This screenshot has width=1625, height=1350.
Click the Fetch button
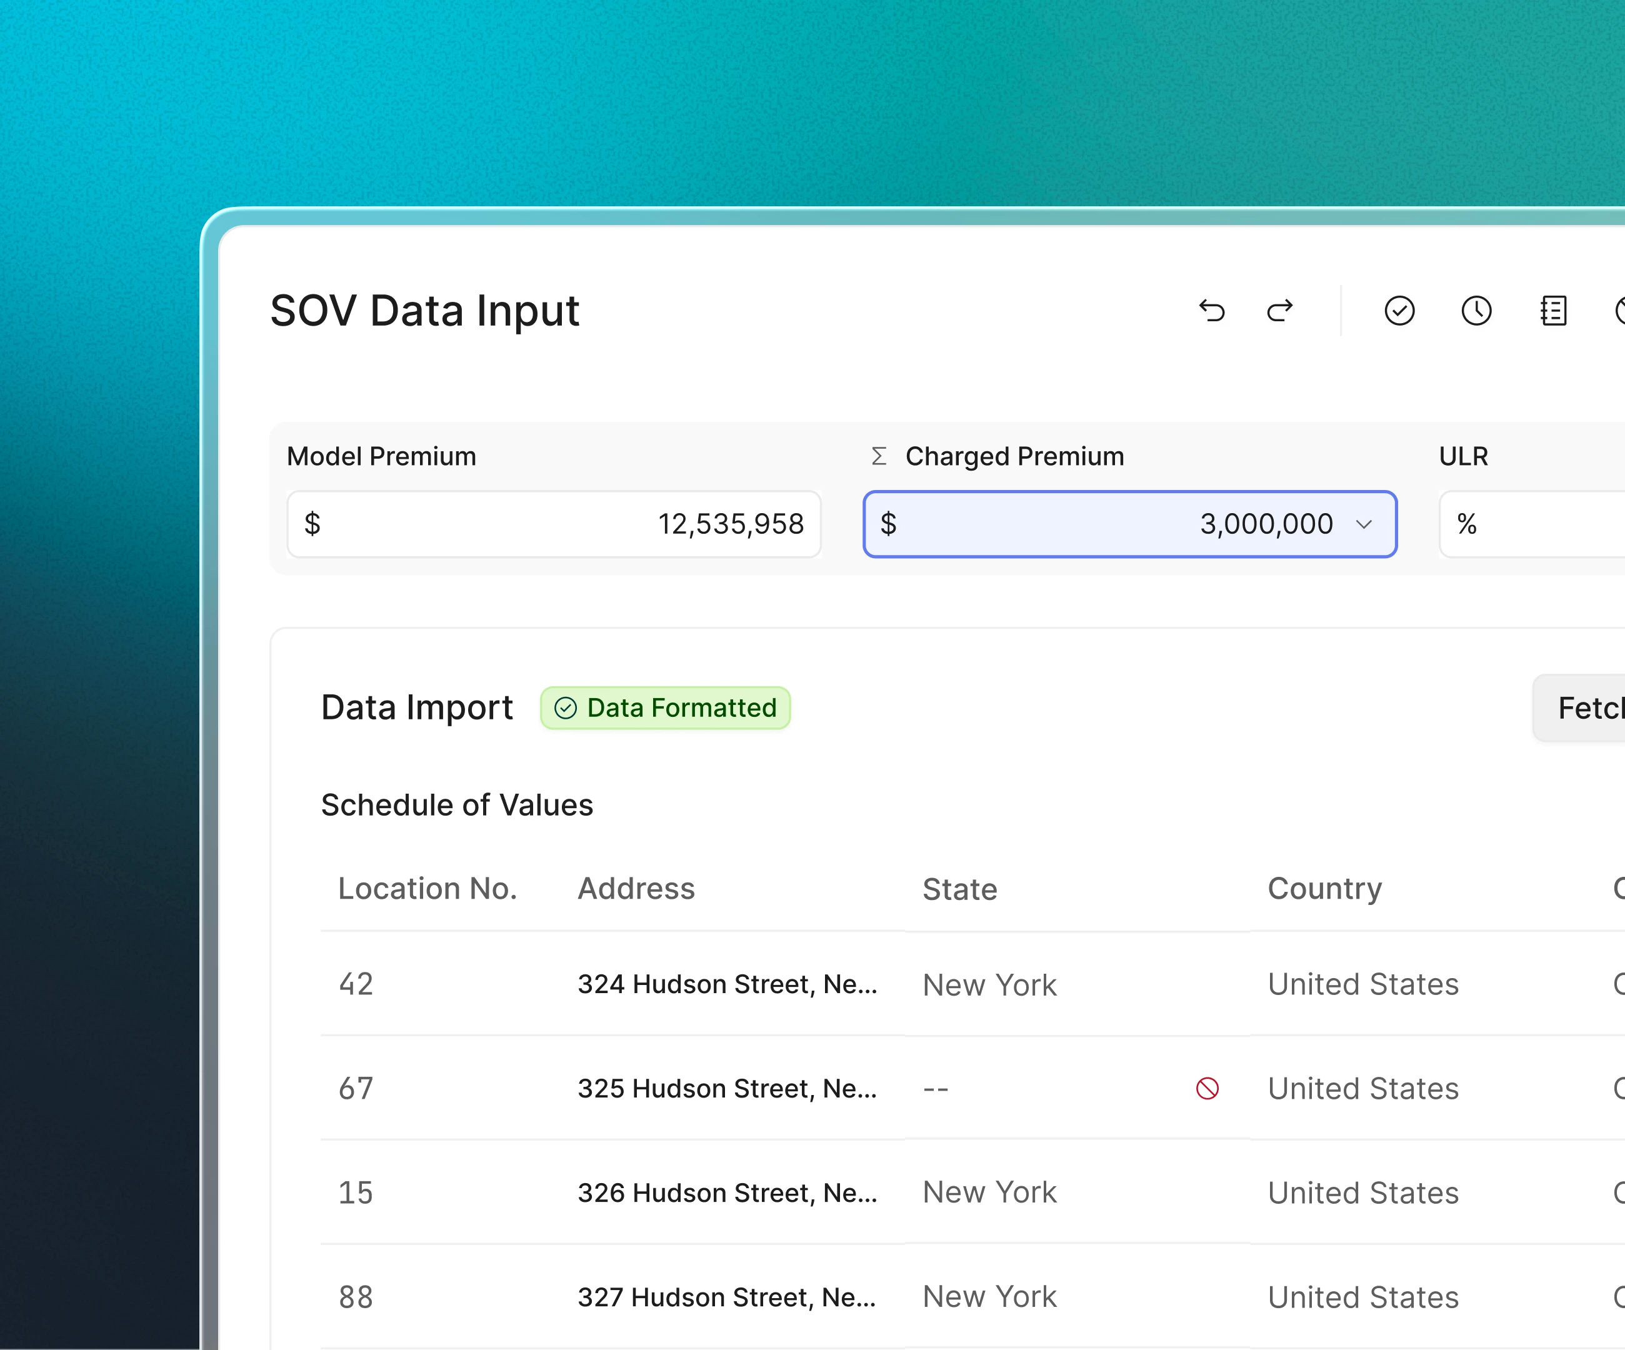coord(1579,708)
